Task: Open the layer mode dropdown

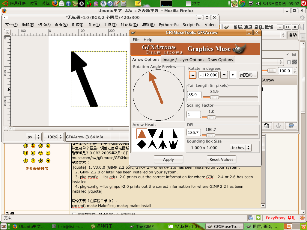Action: pos(273,62)
